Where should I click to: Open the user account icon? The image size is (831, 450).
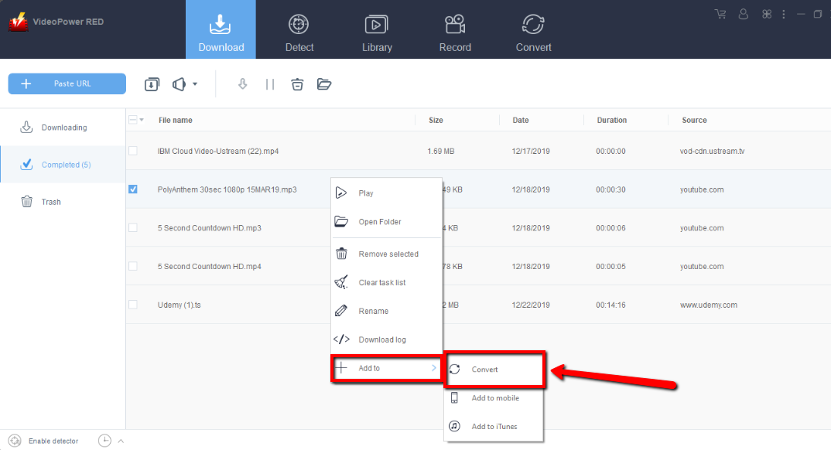click(744, 14)
